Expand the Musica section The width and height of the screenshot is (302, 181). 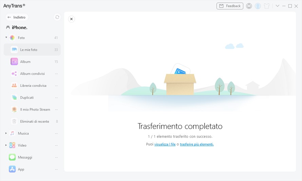point(6,133)
